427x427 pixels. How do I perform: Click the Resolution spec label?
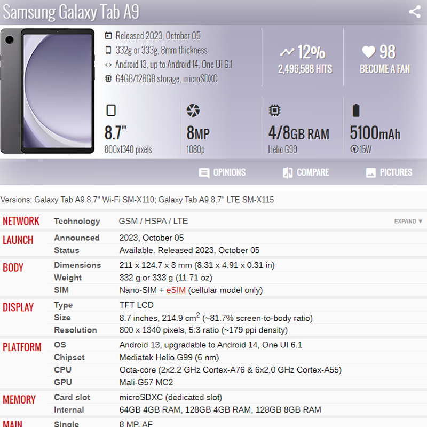click(75, 330)
